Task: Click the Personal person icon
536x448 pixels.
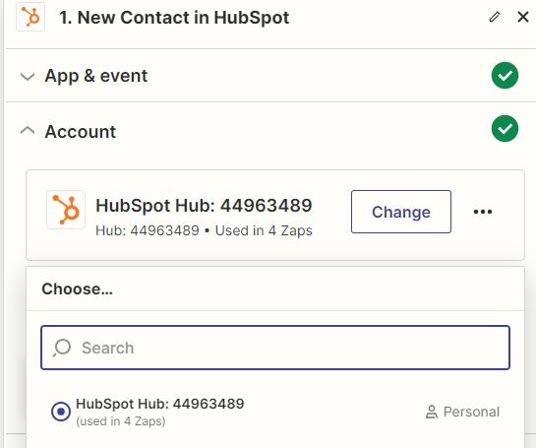Action: [x=432, y=413]
